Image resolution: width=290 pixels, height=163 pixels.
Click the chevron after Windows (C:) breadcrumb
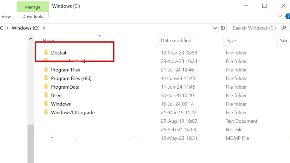pyautogui.click(x=44, y=28)
